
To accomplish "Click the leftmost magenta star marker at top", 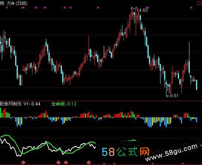I will coord(7,8).
